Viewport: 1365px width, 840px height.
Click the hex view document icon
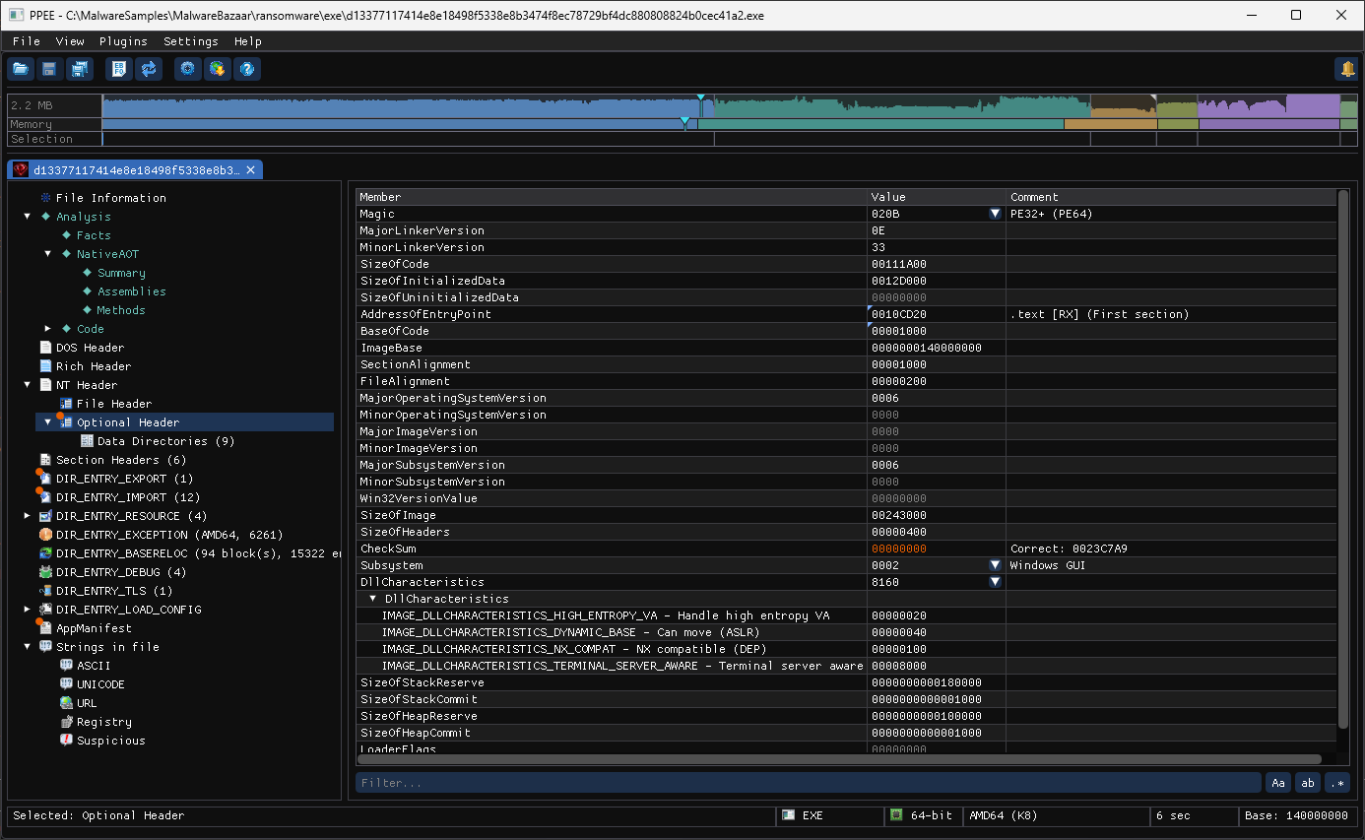(119, 69)
